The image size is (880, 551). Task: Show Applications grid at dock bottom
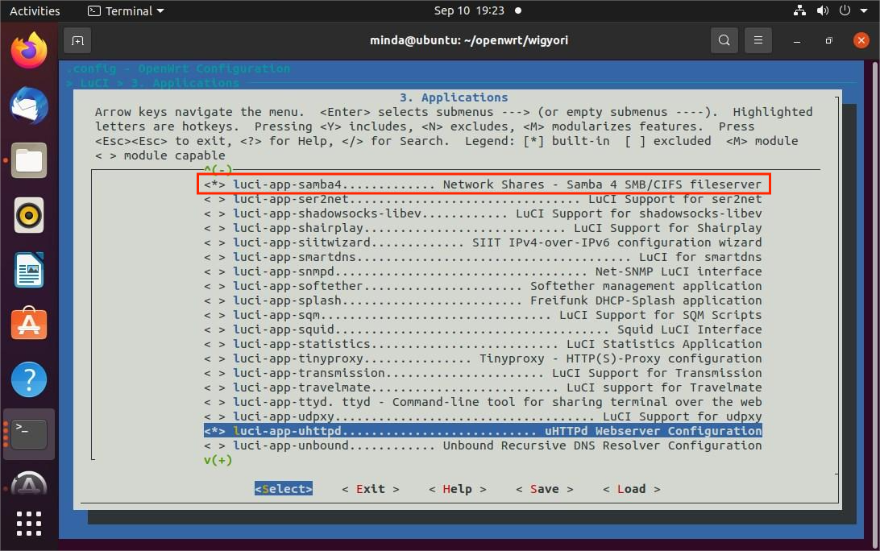[29, 524]
